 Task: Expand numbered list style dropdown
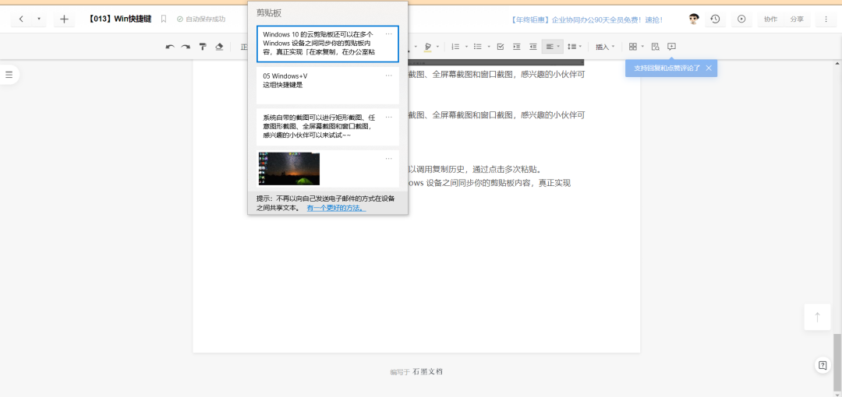466,47
